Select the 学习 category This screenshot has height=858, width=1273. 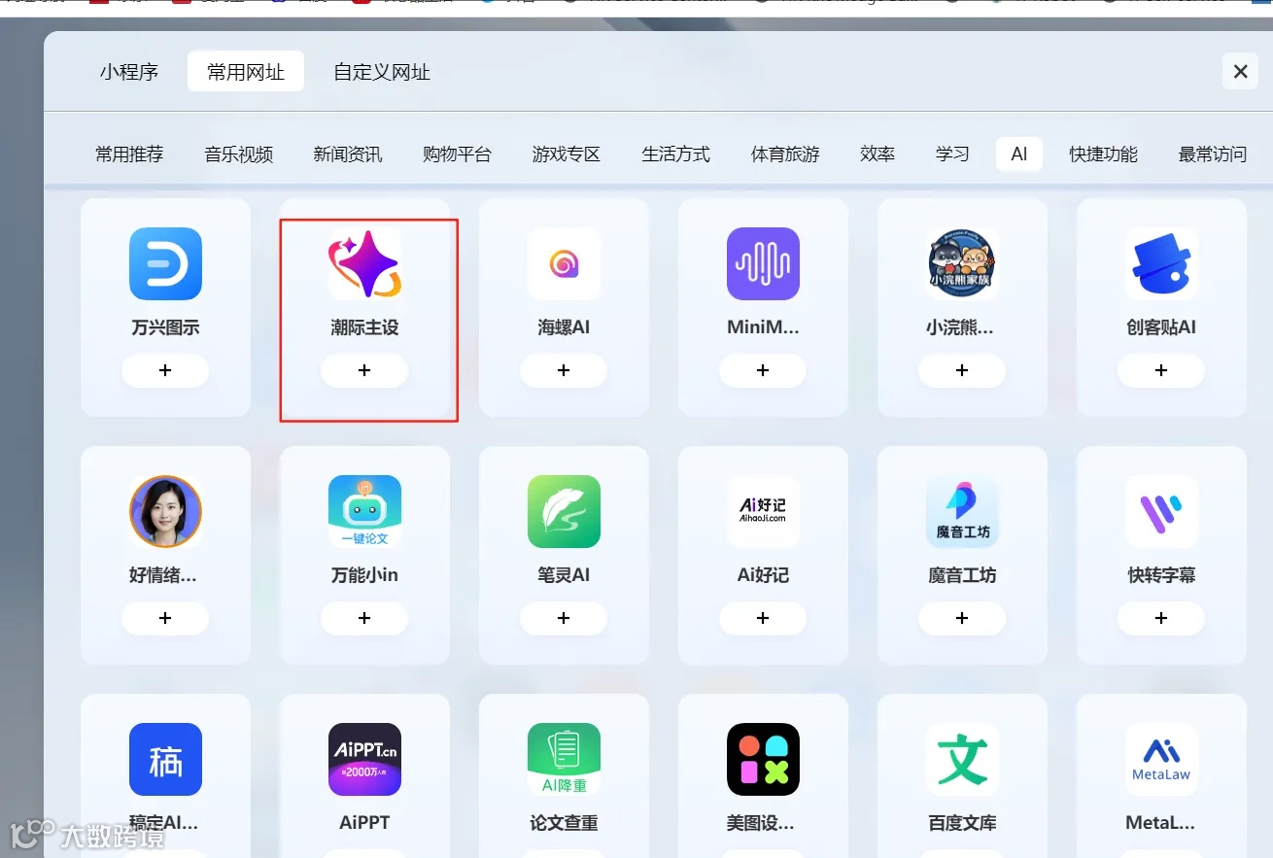tap(953, 154)
